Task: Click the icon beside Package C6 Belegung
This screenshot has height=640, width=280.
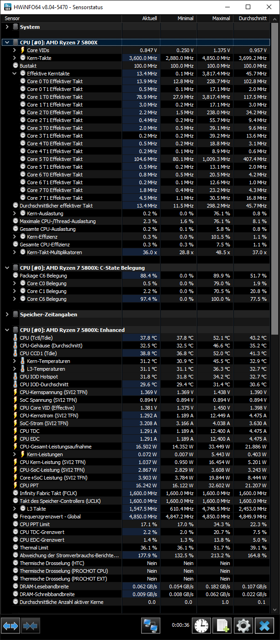Action: click(x=16, y=276)
